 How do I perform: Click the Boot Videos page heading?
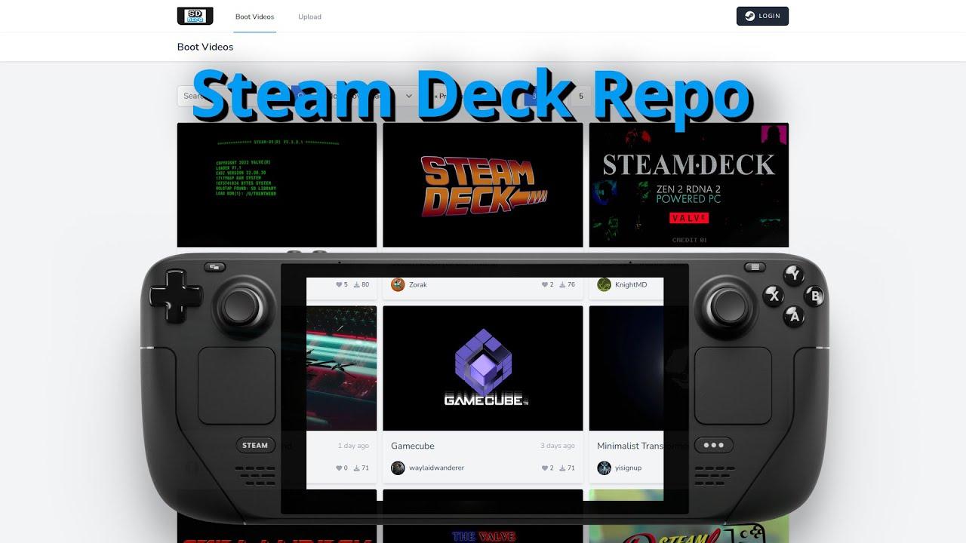205,47
